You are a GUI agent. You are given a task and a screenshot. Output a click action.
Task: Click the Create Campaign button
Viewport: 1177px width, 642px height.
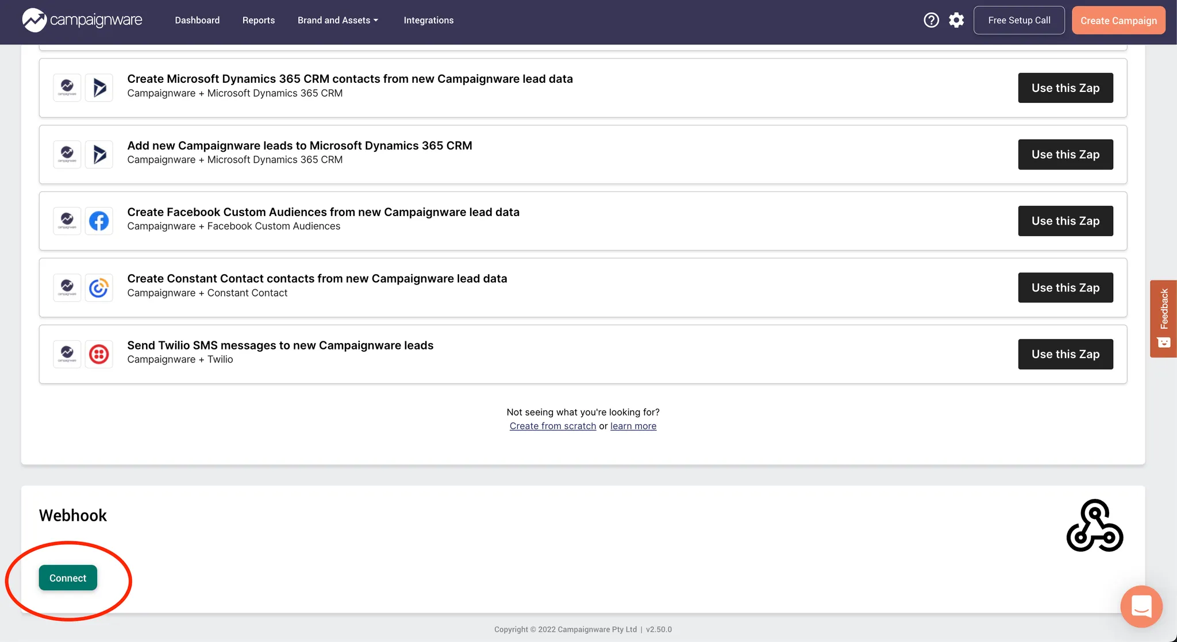1118,20
